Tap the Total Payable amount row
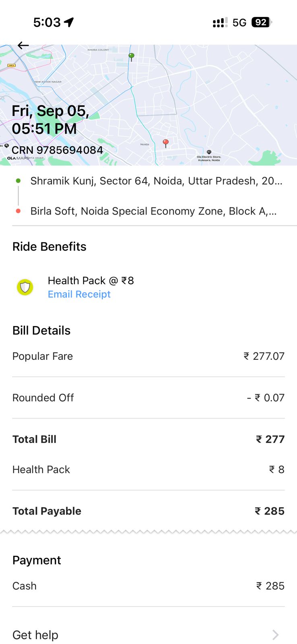Screen dimensions: 297x644 148,511
